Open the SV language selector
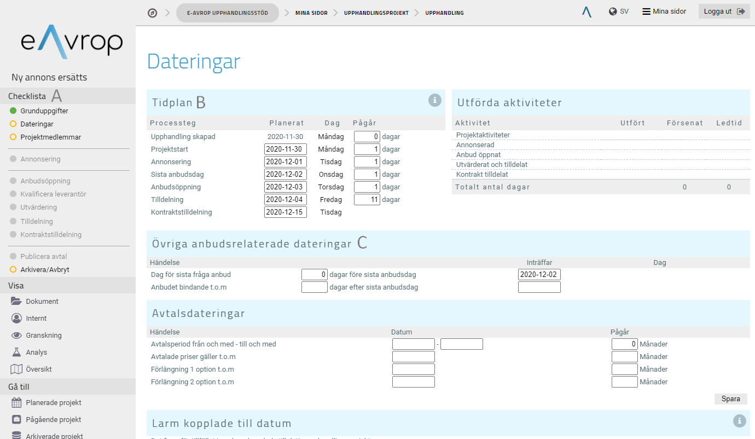Screen dimensions: 755x439 pyautogui.click(x=624, y=11)
